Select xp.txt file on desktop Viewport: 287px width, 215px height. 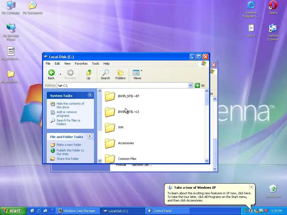coord(251,31)
